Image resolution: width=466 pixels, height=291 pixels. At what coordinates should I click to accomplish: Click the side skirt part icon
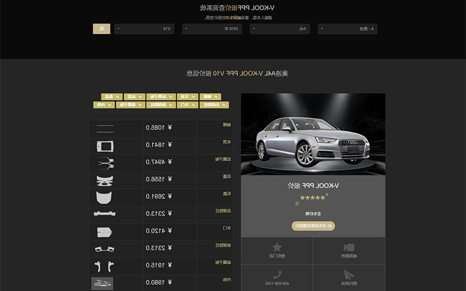[x=105, y=129]
